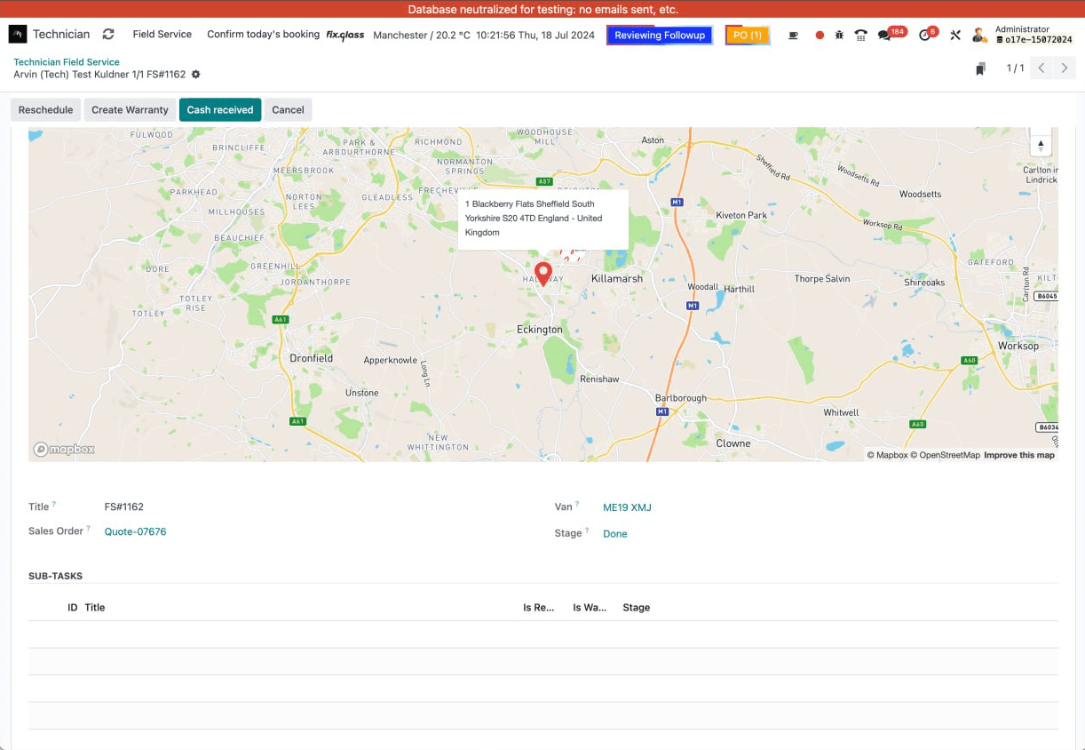Open the phone dialer icon
This screenshot has height=750, width=1085.
click(860, 36)
